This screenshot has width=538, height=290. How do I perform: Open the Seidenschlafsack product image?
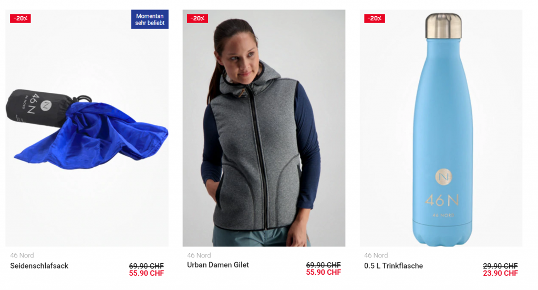[87, 128]
